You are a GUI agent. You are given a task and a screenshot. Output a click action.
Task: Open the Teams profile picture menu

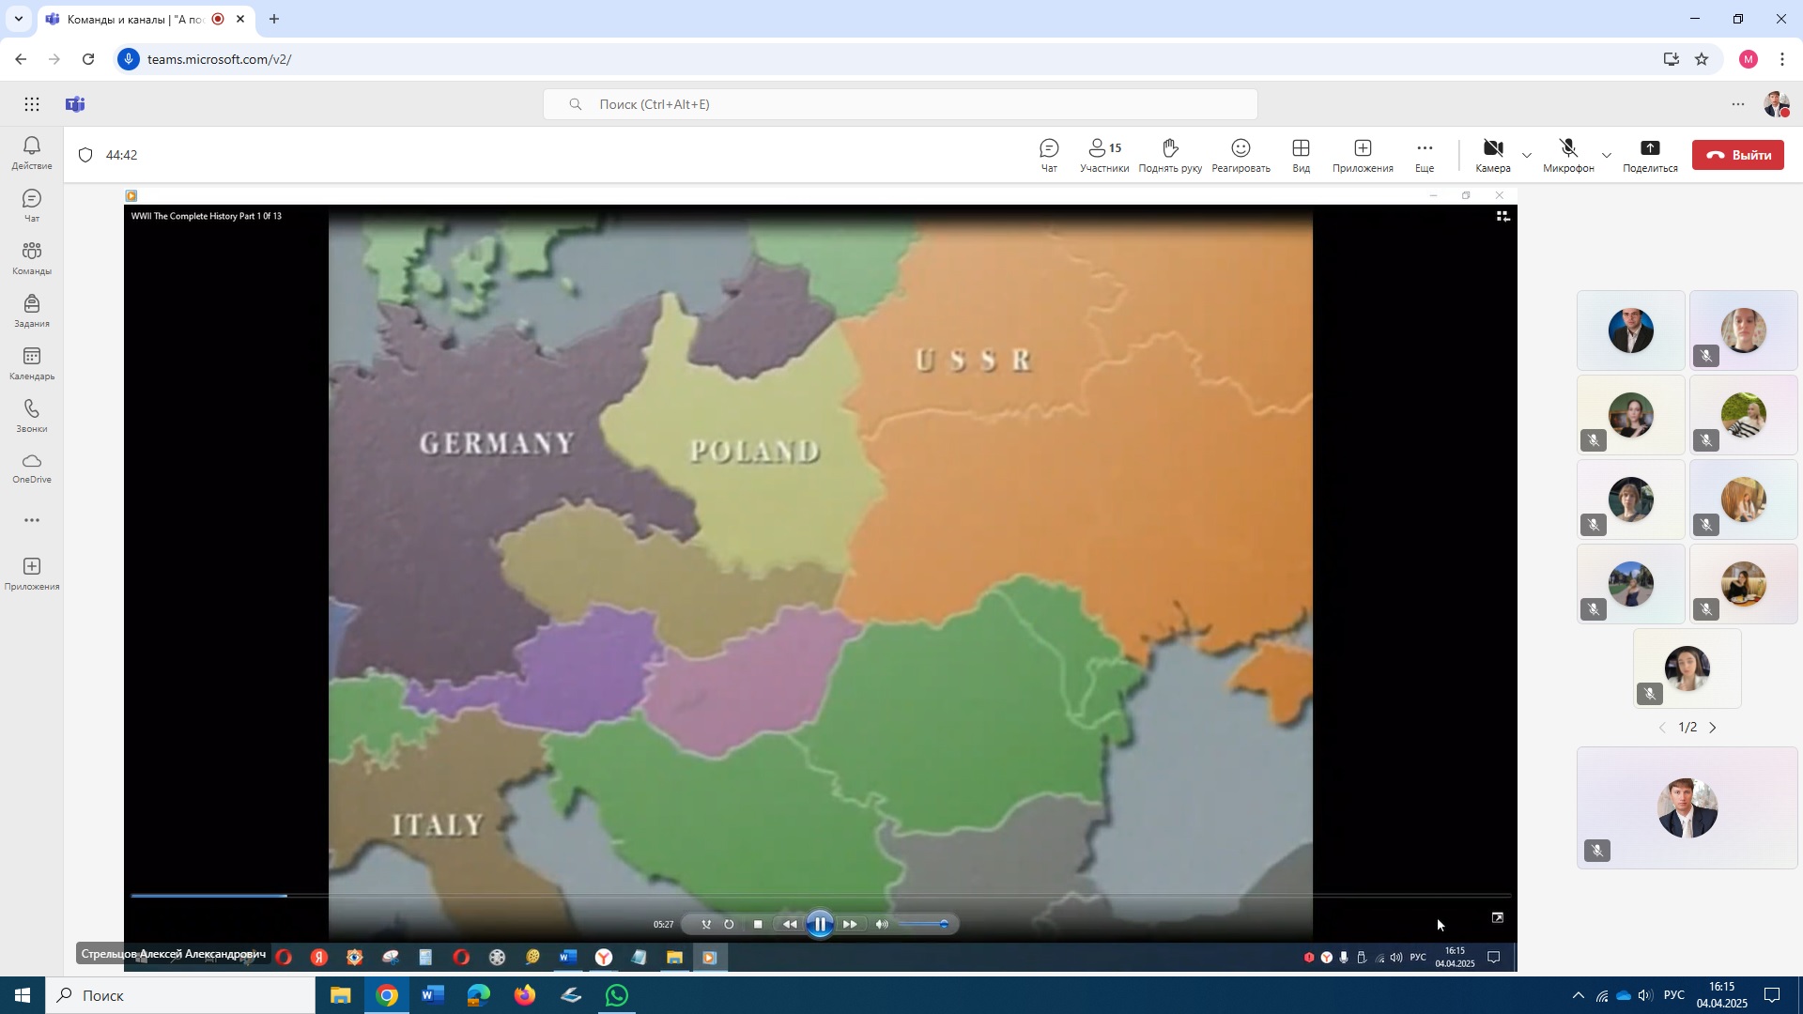[x=1777, y=104]
